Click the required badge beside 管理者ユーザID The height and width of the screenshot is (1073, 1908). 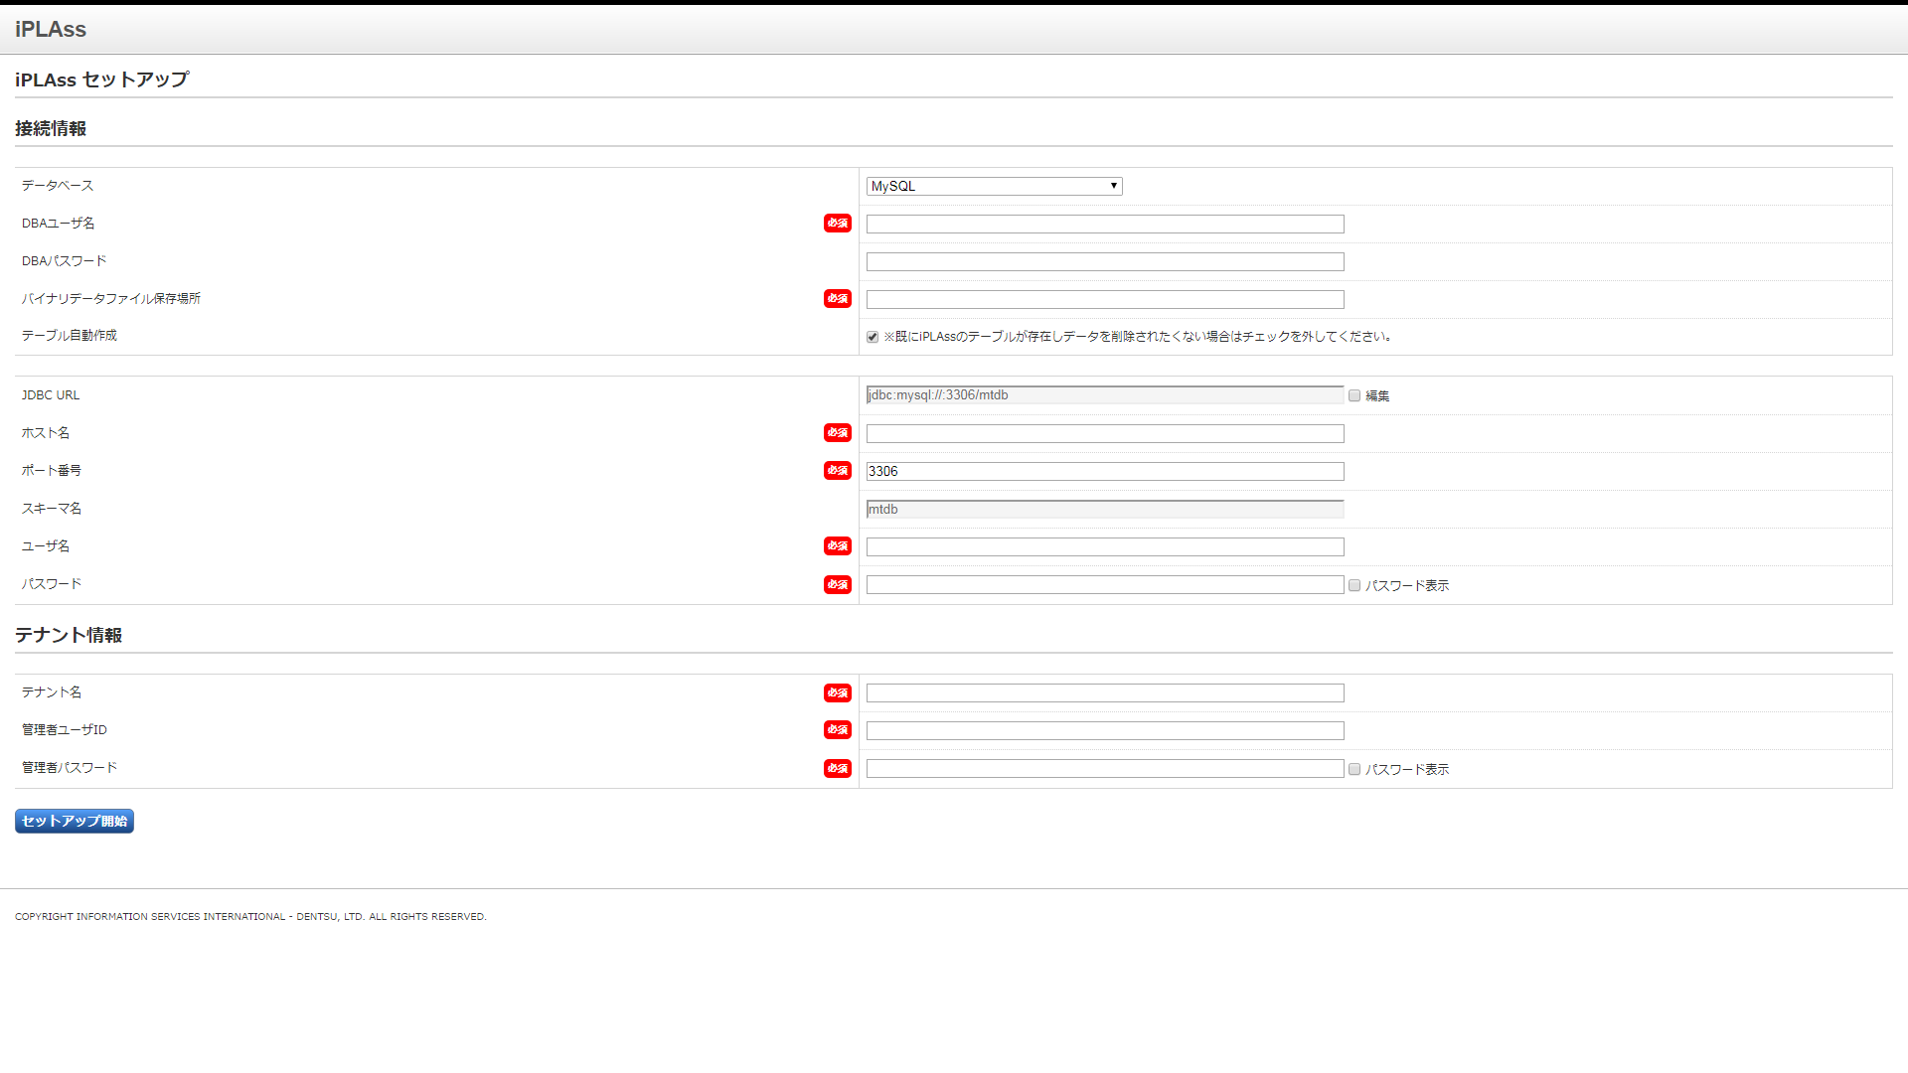(838, 730)
